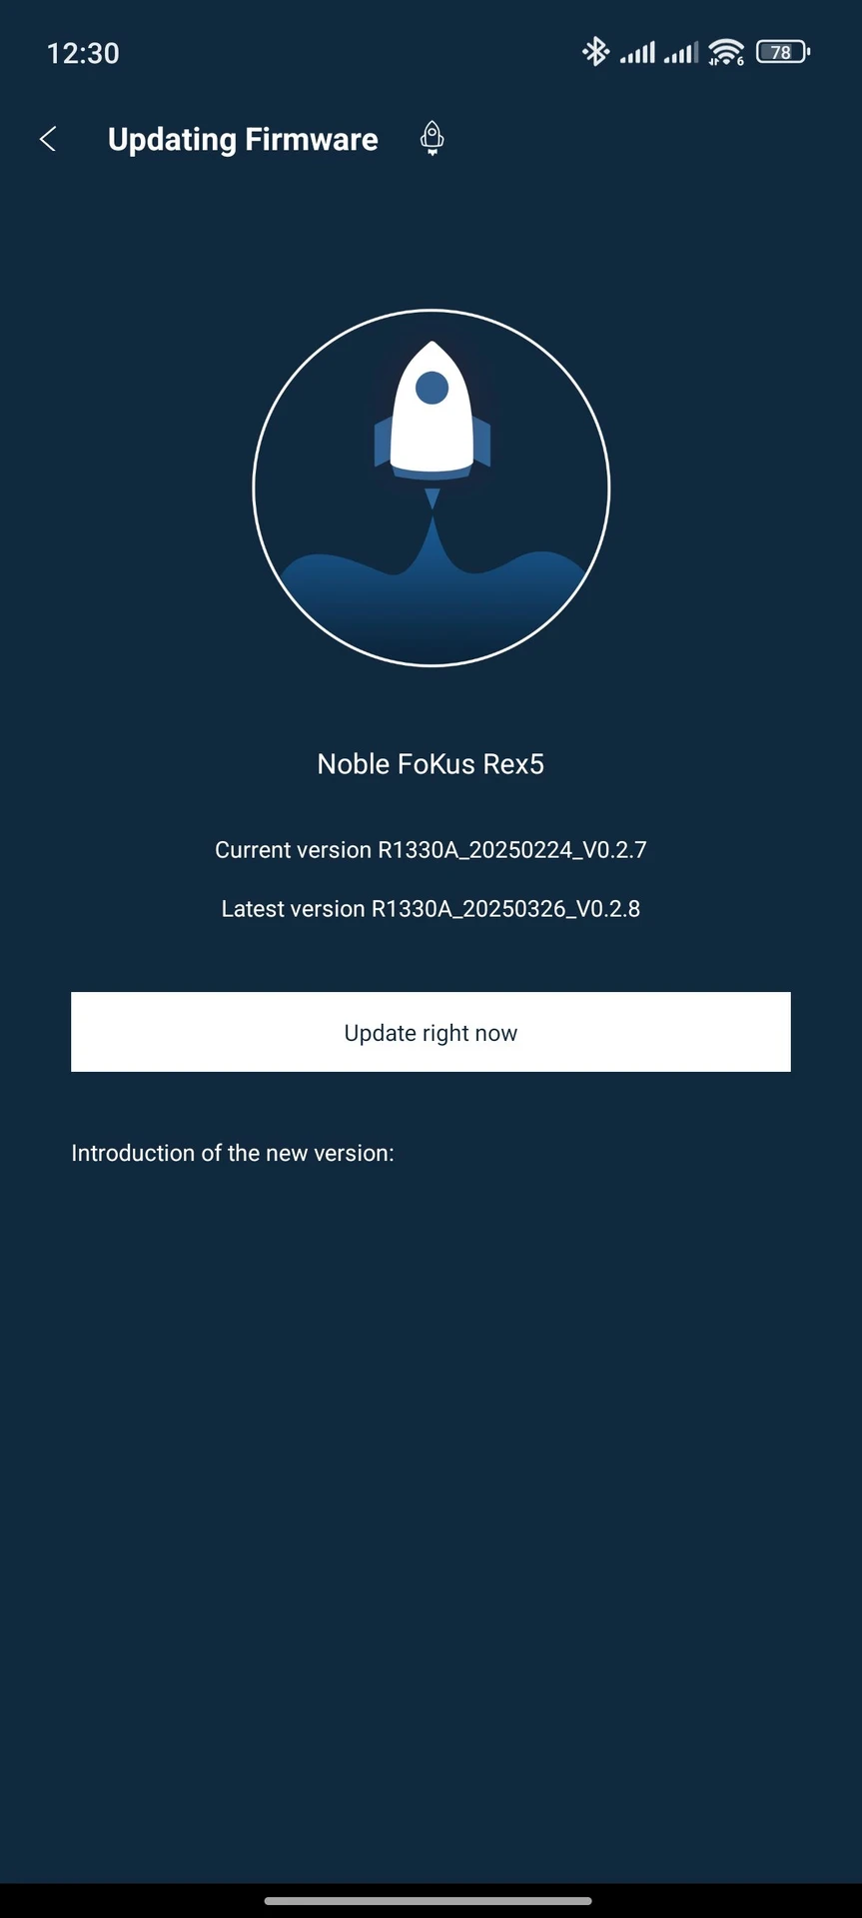Tap Introduction of the new version label
The width and height of the screenshot is (862, 1918).
pyautogui.click(x=233, y=1153)
